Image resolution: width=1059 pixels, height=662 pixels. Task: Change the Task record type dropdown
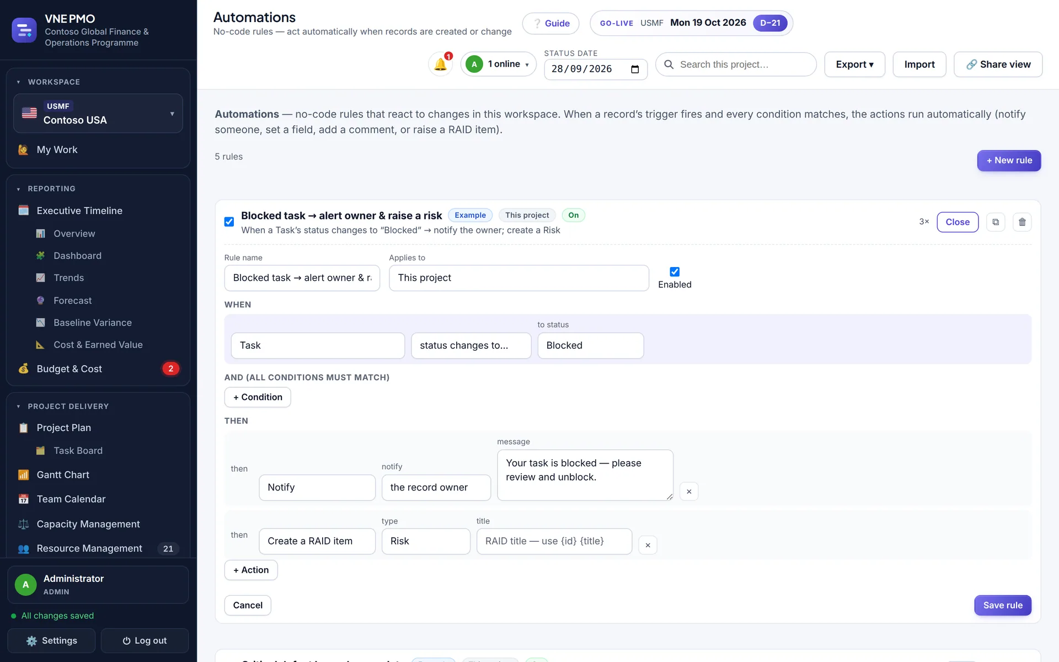click(318, 345)
